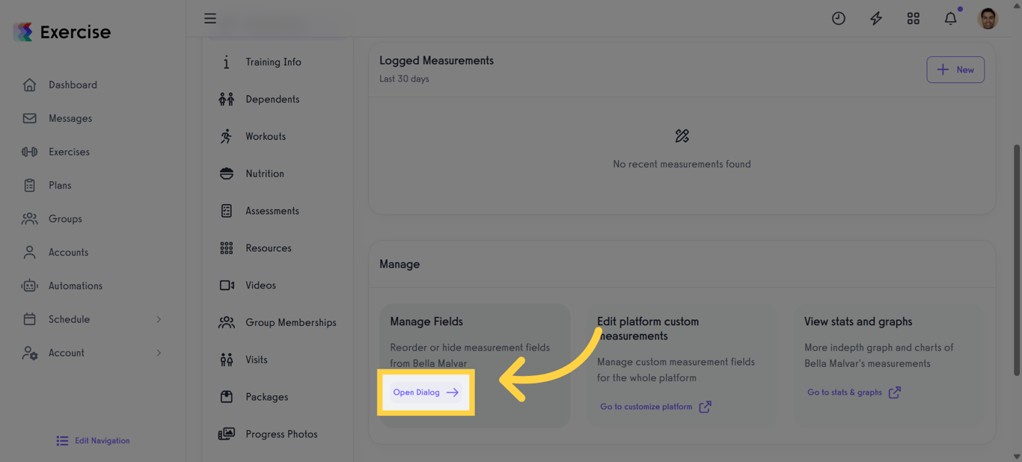Follow the Go to stats & graphs link

pos(849,392)
